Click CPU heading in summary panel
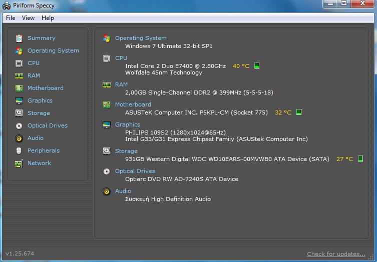 (x=121, y=58)
